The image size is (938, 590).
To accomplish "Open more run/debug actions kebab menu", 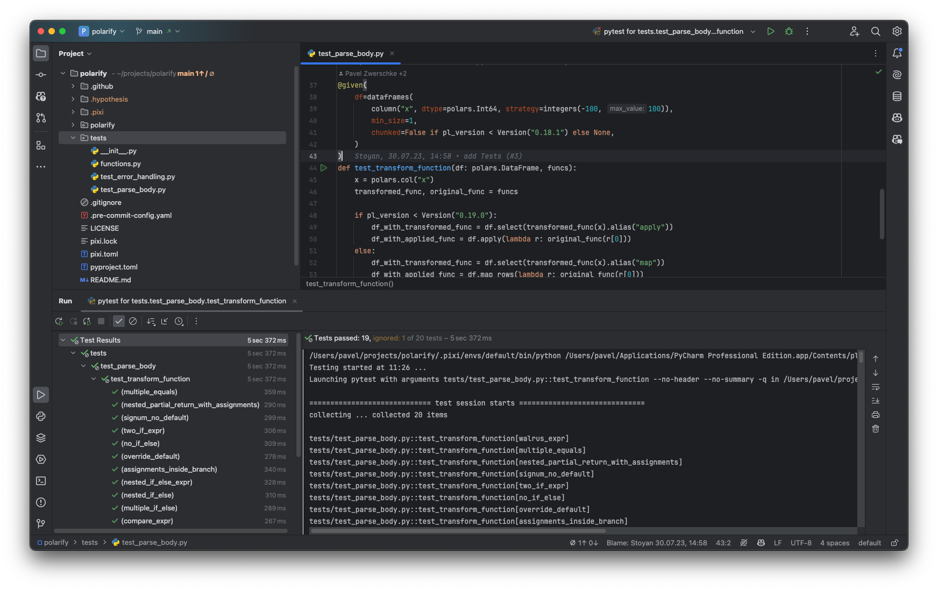I will [x=807, y=31].
